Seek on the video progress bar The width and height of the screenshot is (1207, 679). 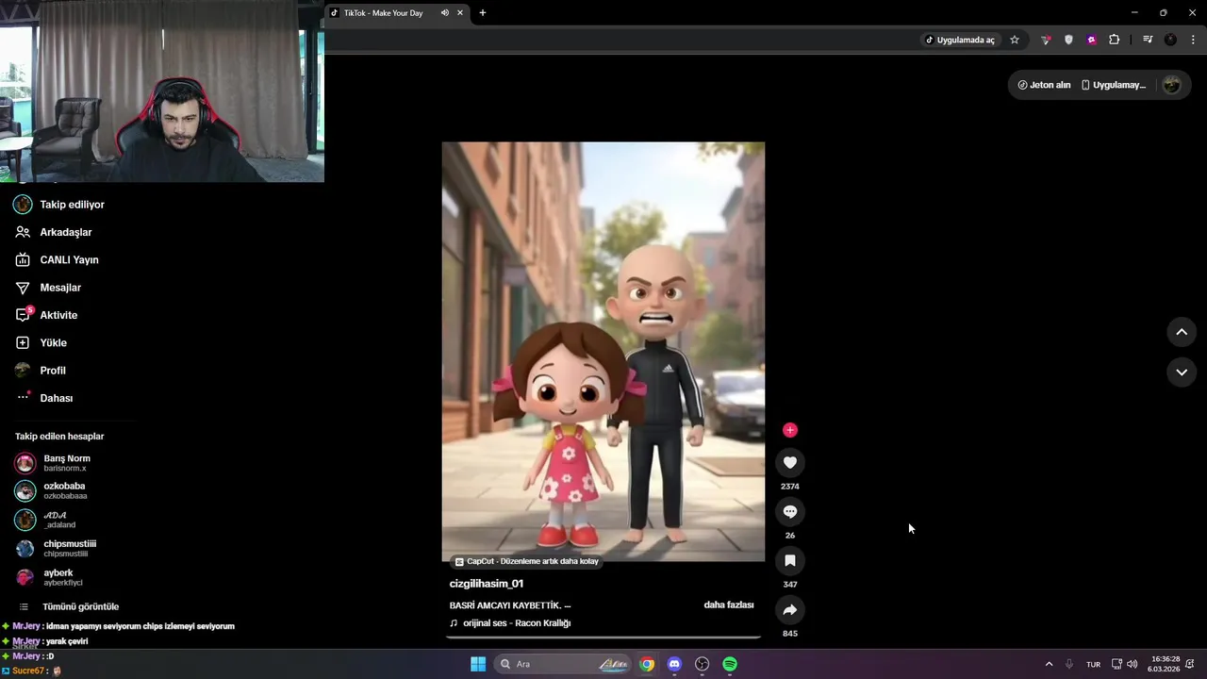(603, 638)
